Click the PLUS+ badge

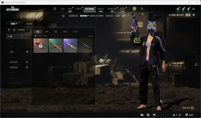188,15
